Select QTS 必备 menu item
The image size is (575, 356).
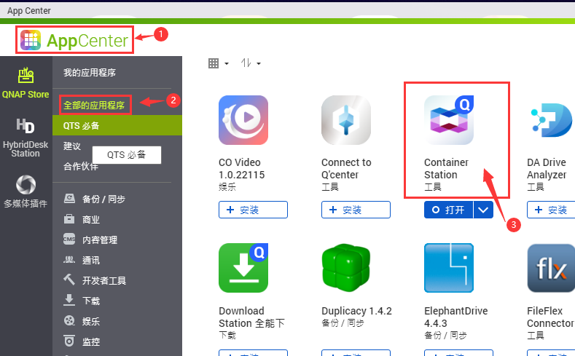click(x=117, y=126)
